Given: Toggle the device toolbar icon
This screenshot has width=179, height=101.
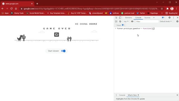Looking at the screenshot, I should (120, 17).
